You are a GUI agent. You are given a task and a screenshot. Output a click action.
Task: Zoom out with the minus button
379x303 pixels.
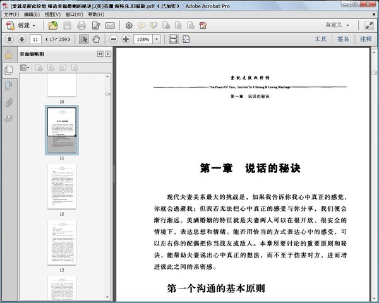[x=113, y=39]
